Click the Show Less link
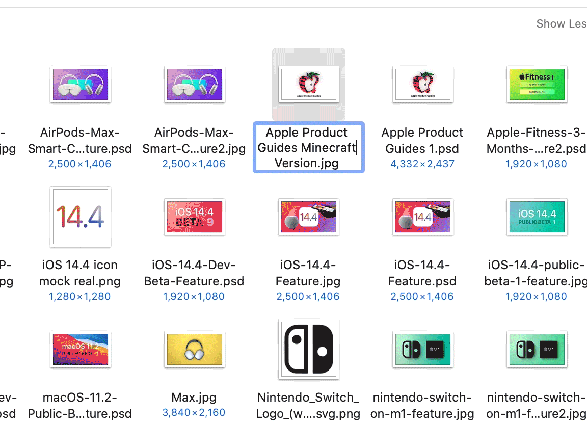 (x=562, y=23)
